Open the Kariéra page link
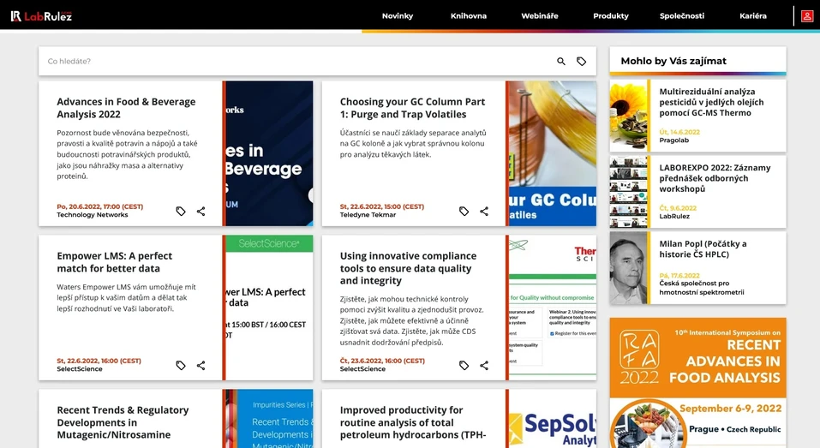820x448 pixels. (753, 16)
